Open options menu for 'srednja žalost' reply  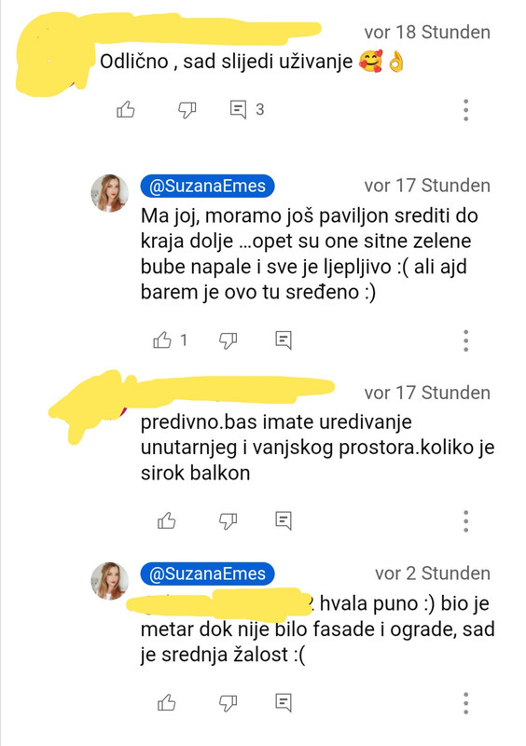pos(466,702)
